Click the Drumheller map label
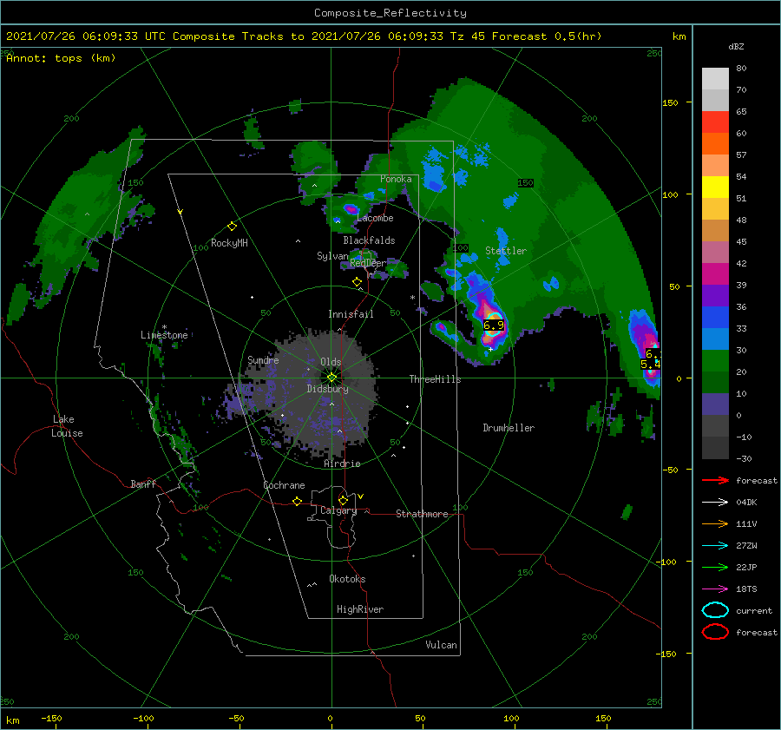This screenshot has width=781, height=730. click(509, 428)
